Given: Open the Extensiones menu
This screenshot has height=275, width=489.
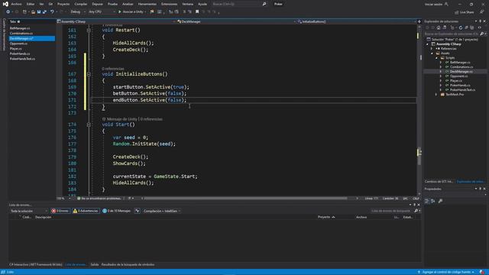Looking at the screenshot, I should click(169, 4).
